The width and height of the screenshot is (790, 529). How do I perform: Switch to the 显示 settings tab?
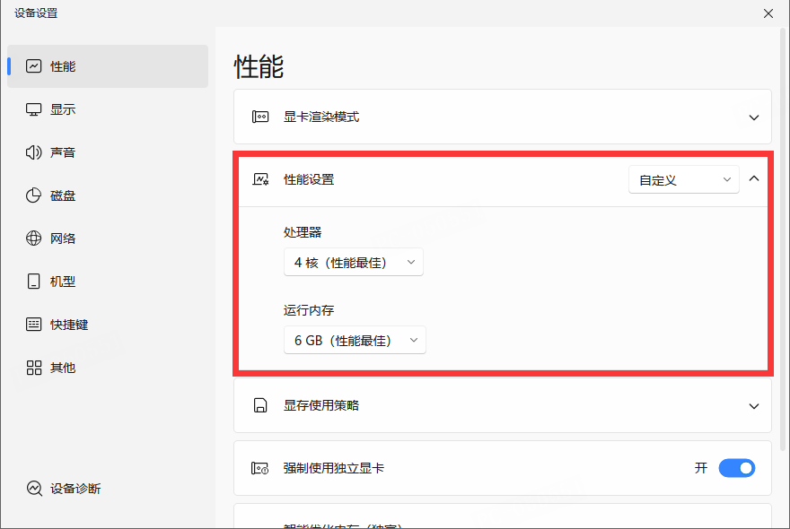63,109
